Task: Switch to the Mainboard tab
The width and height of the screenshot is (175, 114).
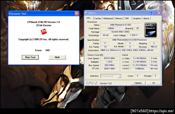Action: [108, 19]
